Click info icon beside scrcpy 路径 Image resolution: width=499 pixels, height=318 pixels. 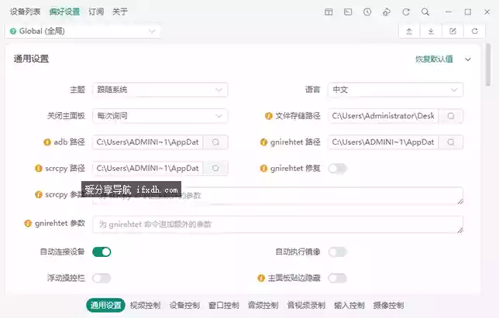(39, 168)
